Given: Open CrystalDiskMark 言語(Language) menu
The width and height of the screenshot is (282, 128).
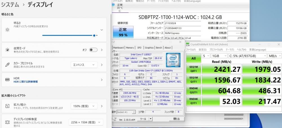Looking at the screenshot, I should (x=257, y=49).
